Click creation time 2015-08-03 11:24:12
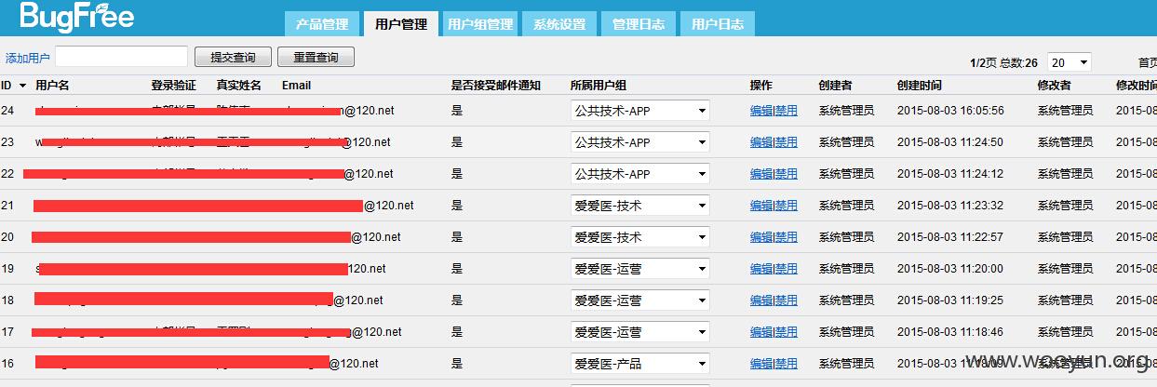1157x387 pixels. [x=950, y=174]
